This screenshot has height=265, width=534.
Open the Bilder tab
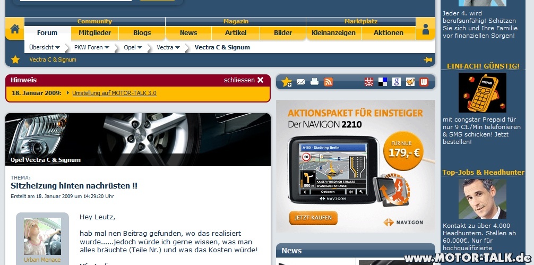point(283,33)
